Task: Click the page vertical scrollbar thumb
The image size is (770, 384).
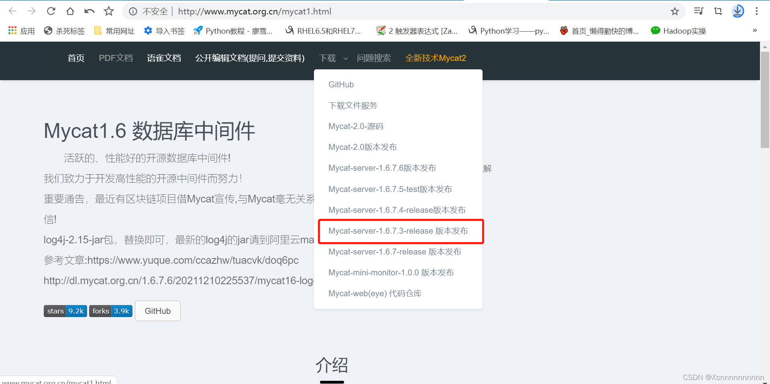Action: pyautogui.click(x=765, y=99)
